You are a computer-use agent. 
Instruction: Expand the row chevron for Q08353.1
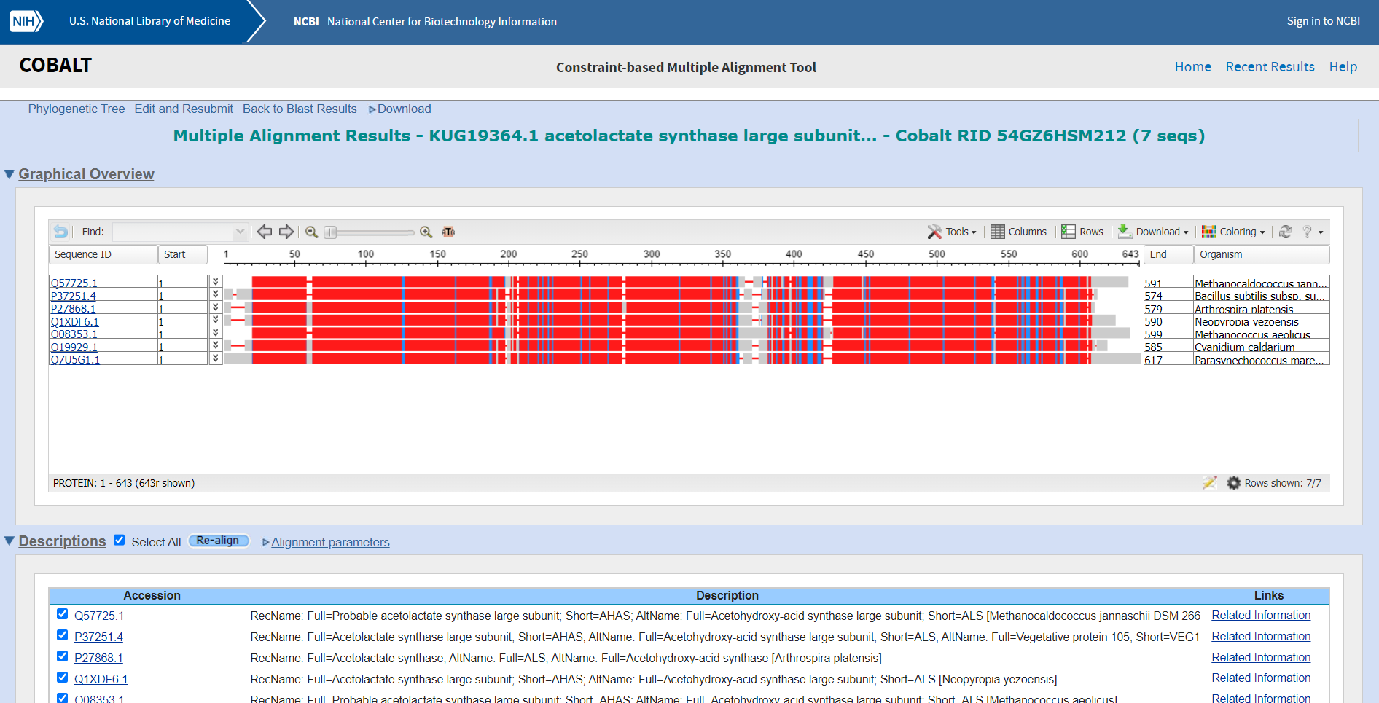click(x=216, y=332)
